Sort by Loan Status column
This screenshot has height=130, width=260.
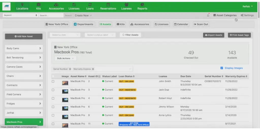(x=126, y=76)
